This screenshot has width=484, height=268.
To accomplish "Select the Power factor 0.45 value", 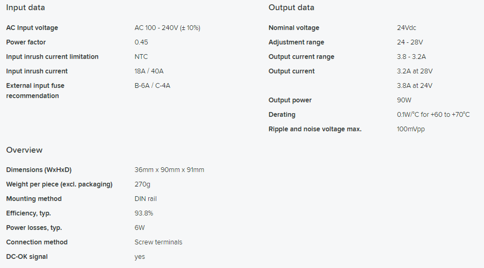I will click(x=141, y=42).
